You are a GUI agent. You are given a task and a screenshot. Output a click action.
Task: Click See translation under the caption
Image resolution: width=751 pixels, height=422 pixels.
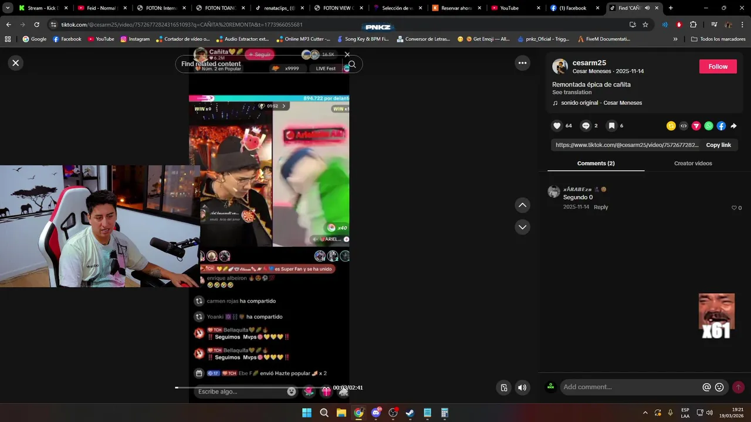(571, 93)
